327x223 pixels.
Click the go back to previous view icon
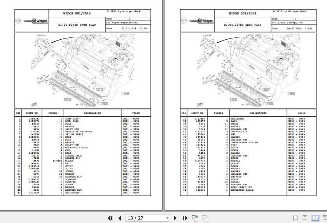point(195,218)
